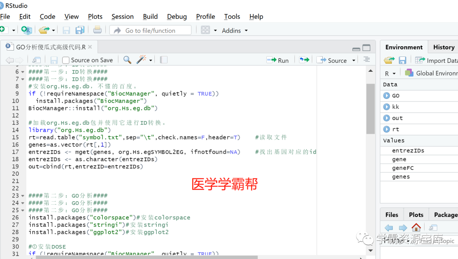Open the Plots menu
This screenshot has height=259, width=458.
coord(95,17)
